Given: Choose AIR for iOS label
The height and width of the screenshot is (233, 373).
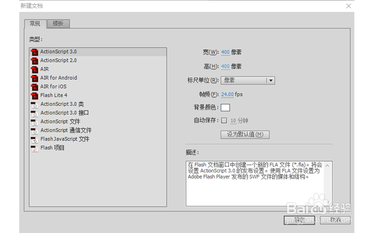Looking at the screenshot, I should click(54, 87).
